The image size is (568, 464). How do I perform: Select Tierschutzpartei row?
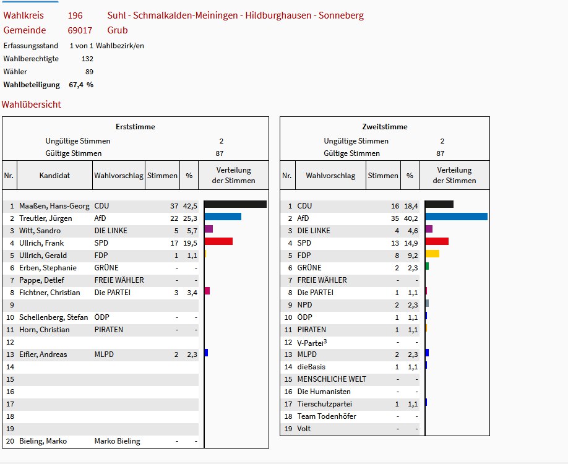[x=350, y=404]
